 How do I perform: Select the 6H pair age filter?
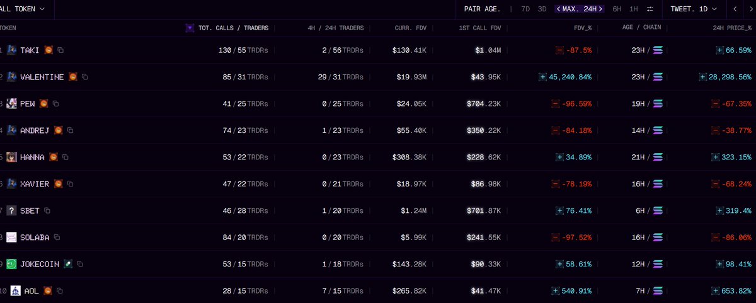coord(617,9)
